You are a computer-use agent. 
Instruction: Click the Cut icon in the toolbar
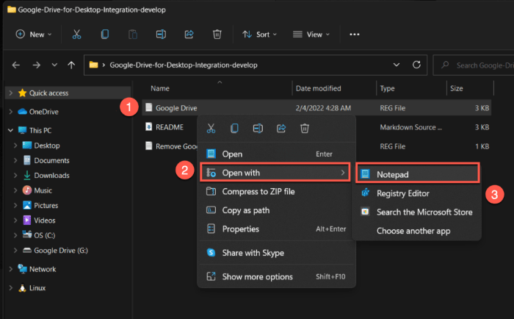[76, 34]
